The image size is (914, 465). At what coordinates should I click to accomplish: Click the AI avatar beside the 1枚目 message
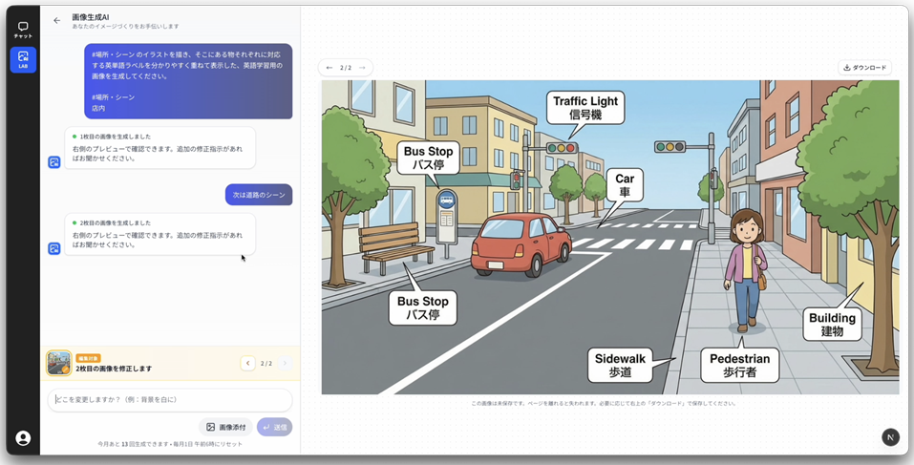pyautogui.click(x=54, y=162)
